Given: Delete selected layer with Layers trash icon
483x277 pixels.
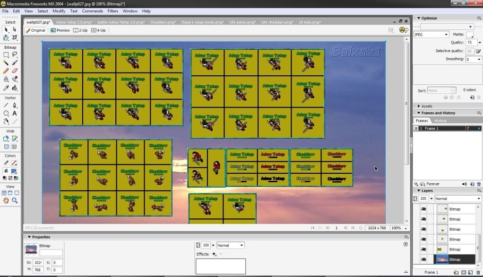Looking at the screenshot, I should (x=478, y=272).
